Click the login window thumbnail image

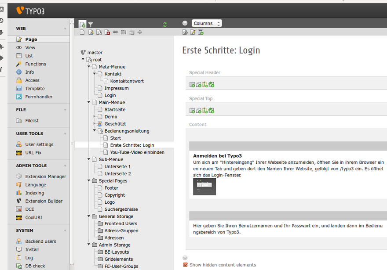pyautogui.click(x=204, y=187)
